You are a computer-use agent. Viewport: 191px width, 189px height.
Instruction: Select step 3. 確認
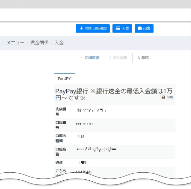(143, 58)
